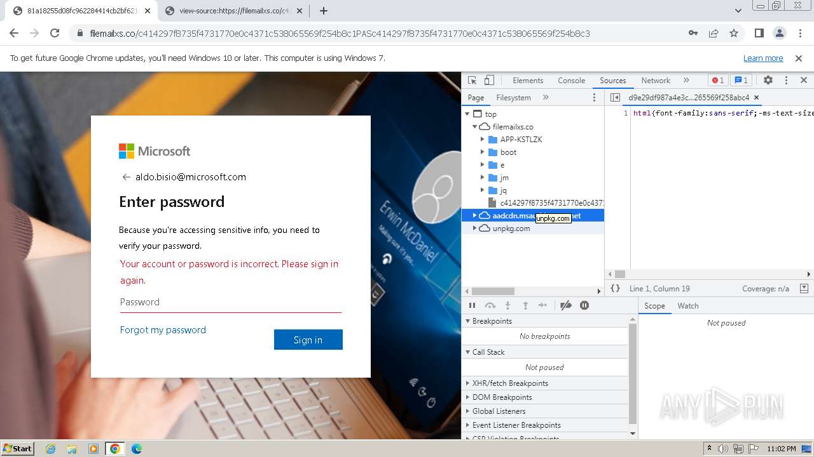This screenshot has height=457, width=814.
Task: Open a new browser tab
Action: [x=324, y=11]
